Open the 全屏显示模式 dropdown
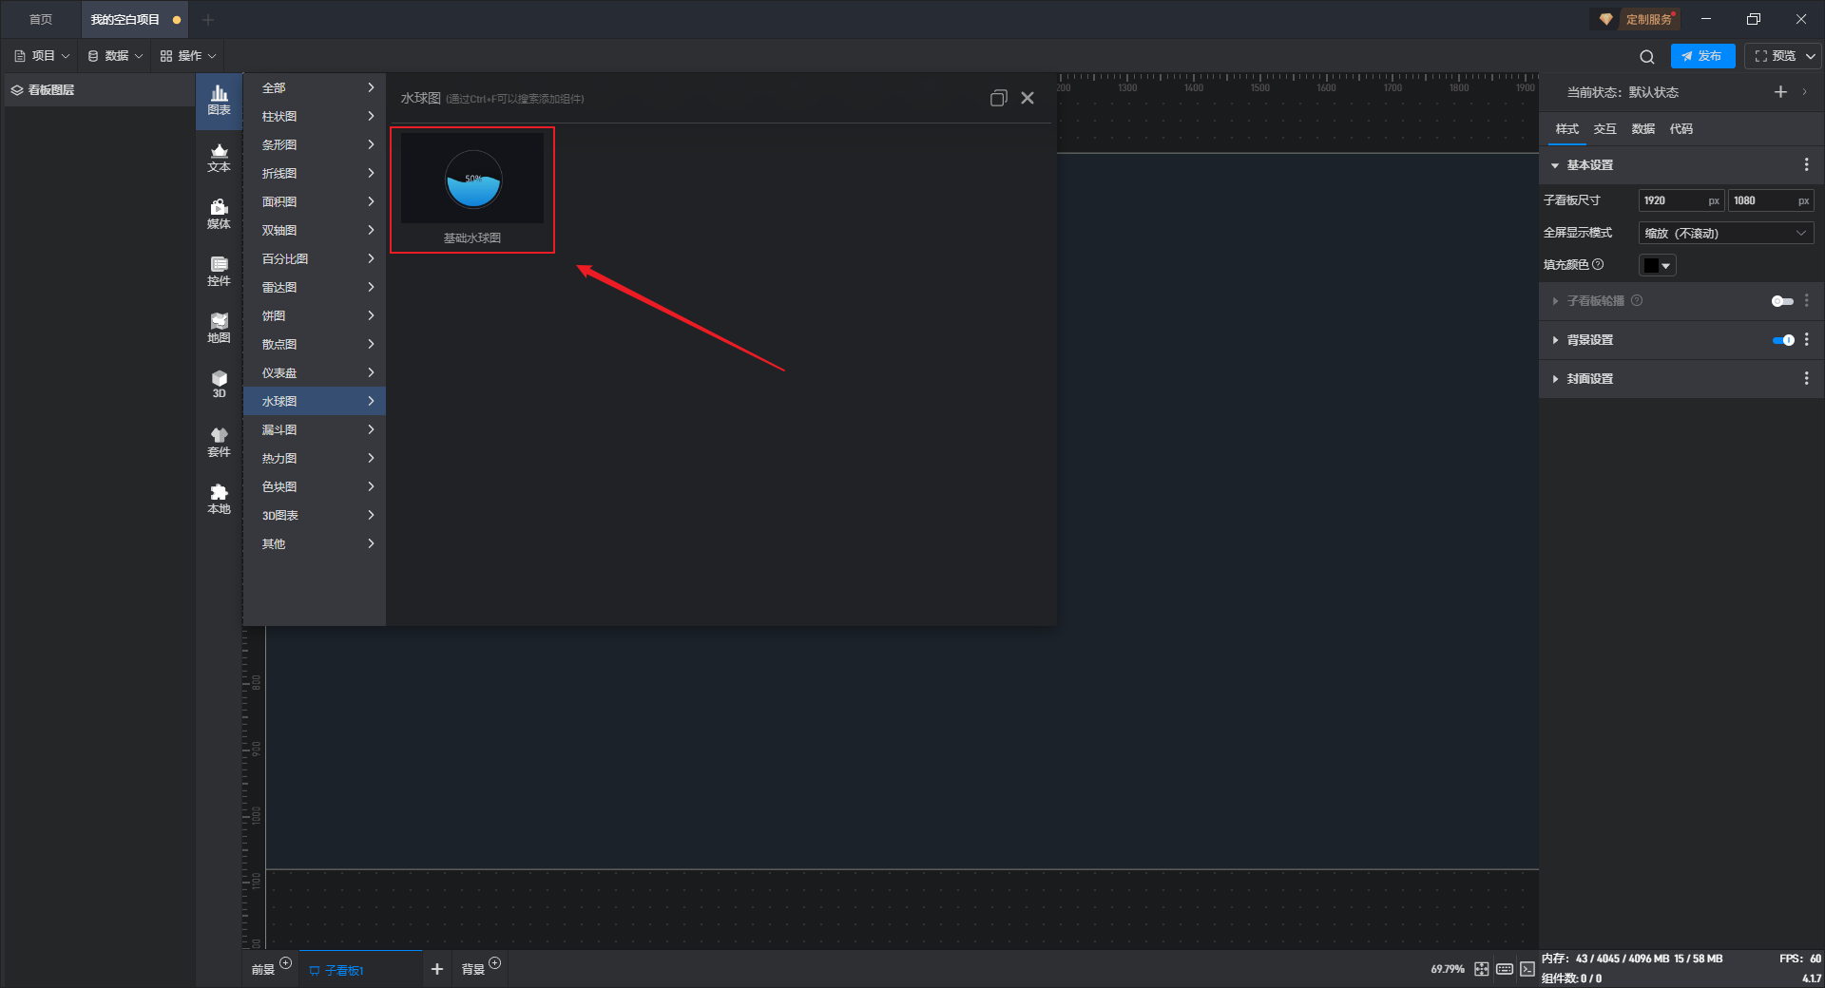Viewport: 1825px width, 988px height. coord(1726,233)
